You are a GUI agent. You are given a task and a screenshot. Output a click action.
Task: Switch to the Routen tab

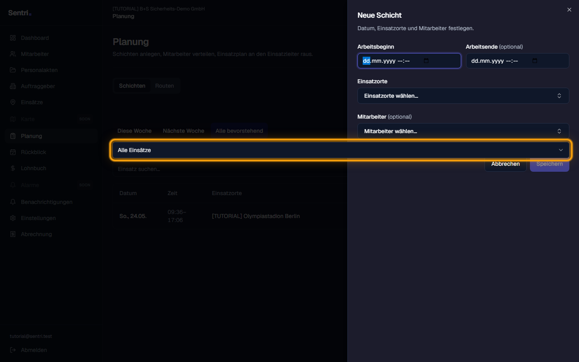(165, 86)
